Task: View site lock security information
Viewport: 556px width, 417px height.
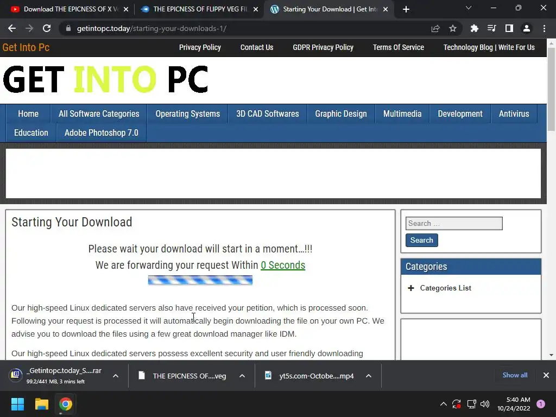Action: pyautogui.click(x=68, y=28)
